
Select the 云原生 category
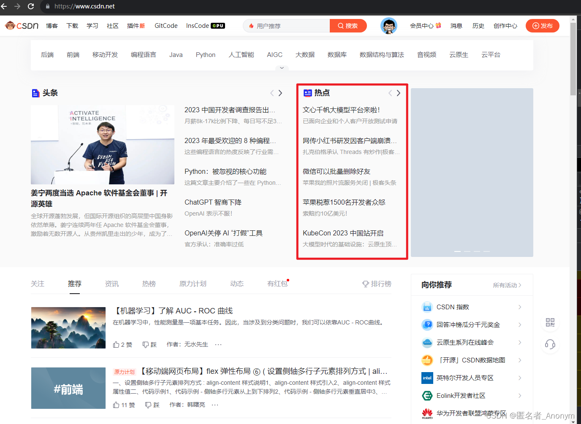459,55
